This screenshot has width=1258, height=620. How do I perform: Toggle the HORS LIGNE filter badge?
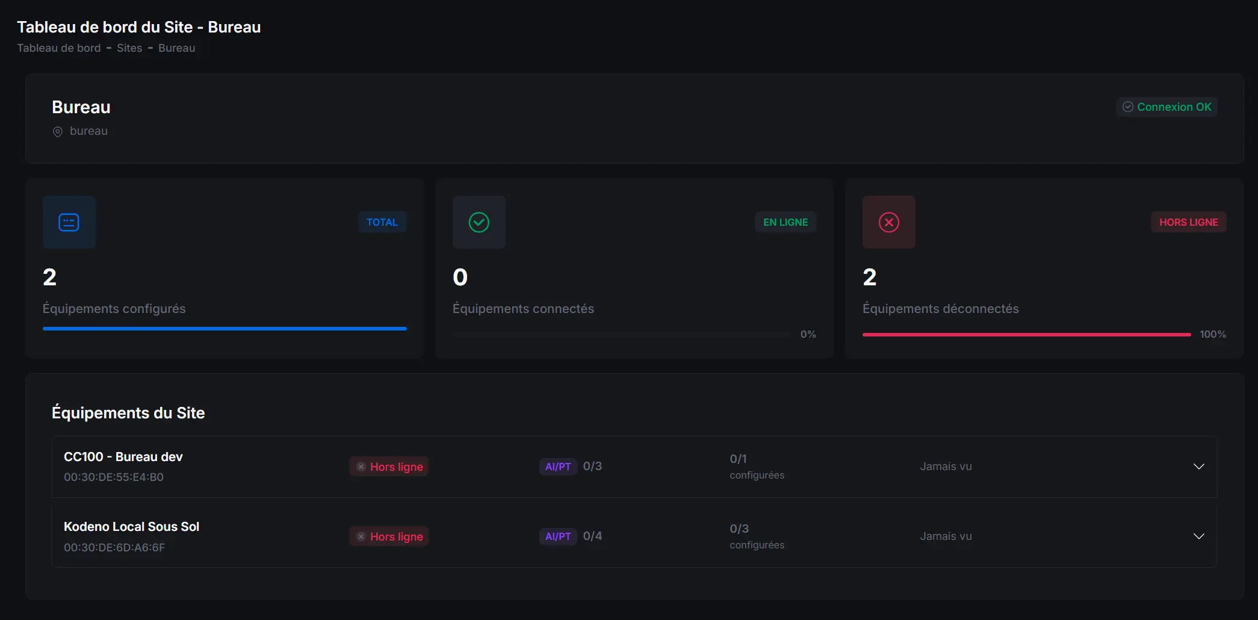click(x=1189, y=222)
